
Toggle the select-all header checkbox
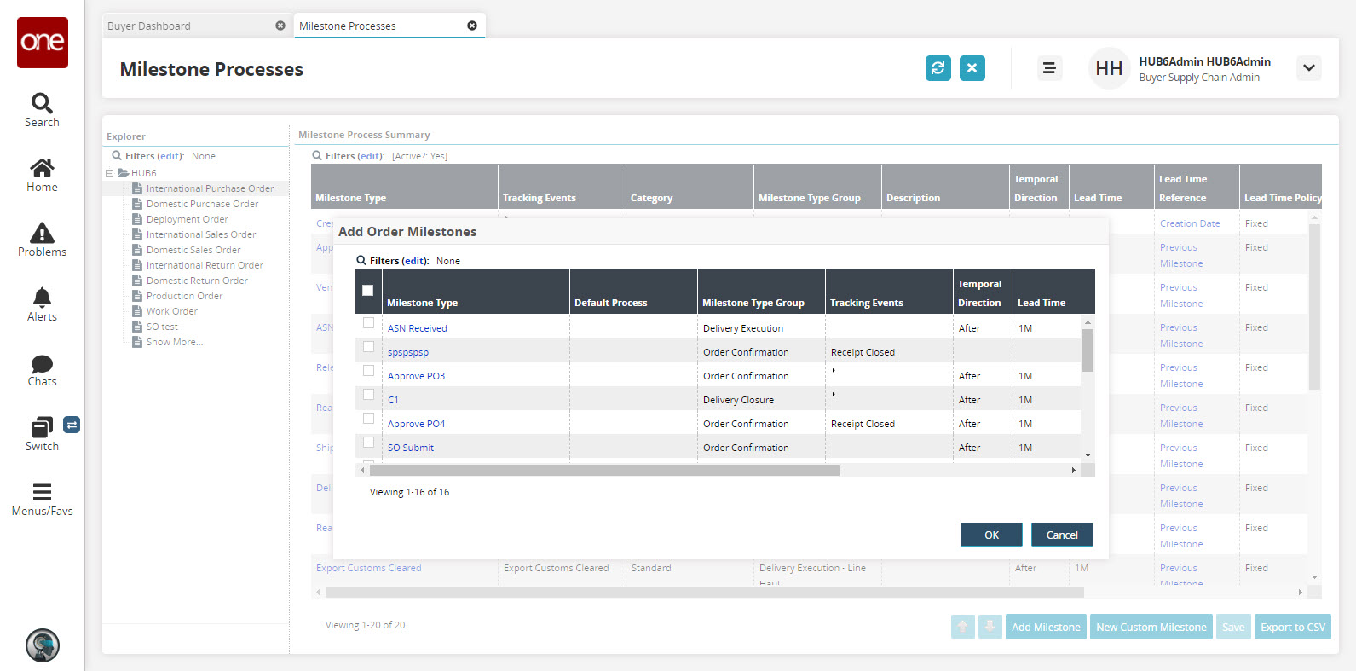[x=368, y=291]
